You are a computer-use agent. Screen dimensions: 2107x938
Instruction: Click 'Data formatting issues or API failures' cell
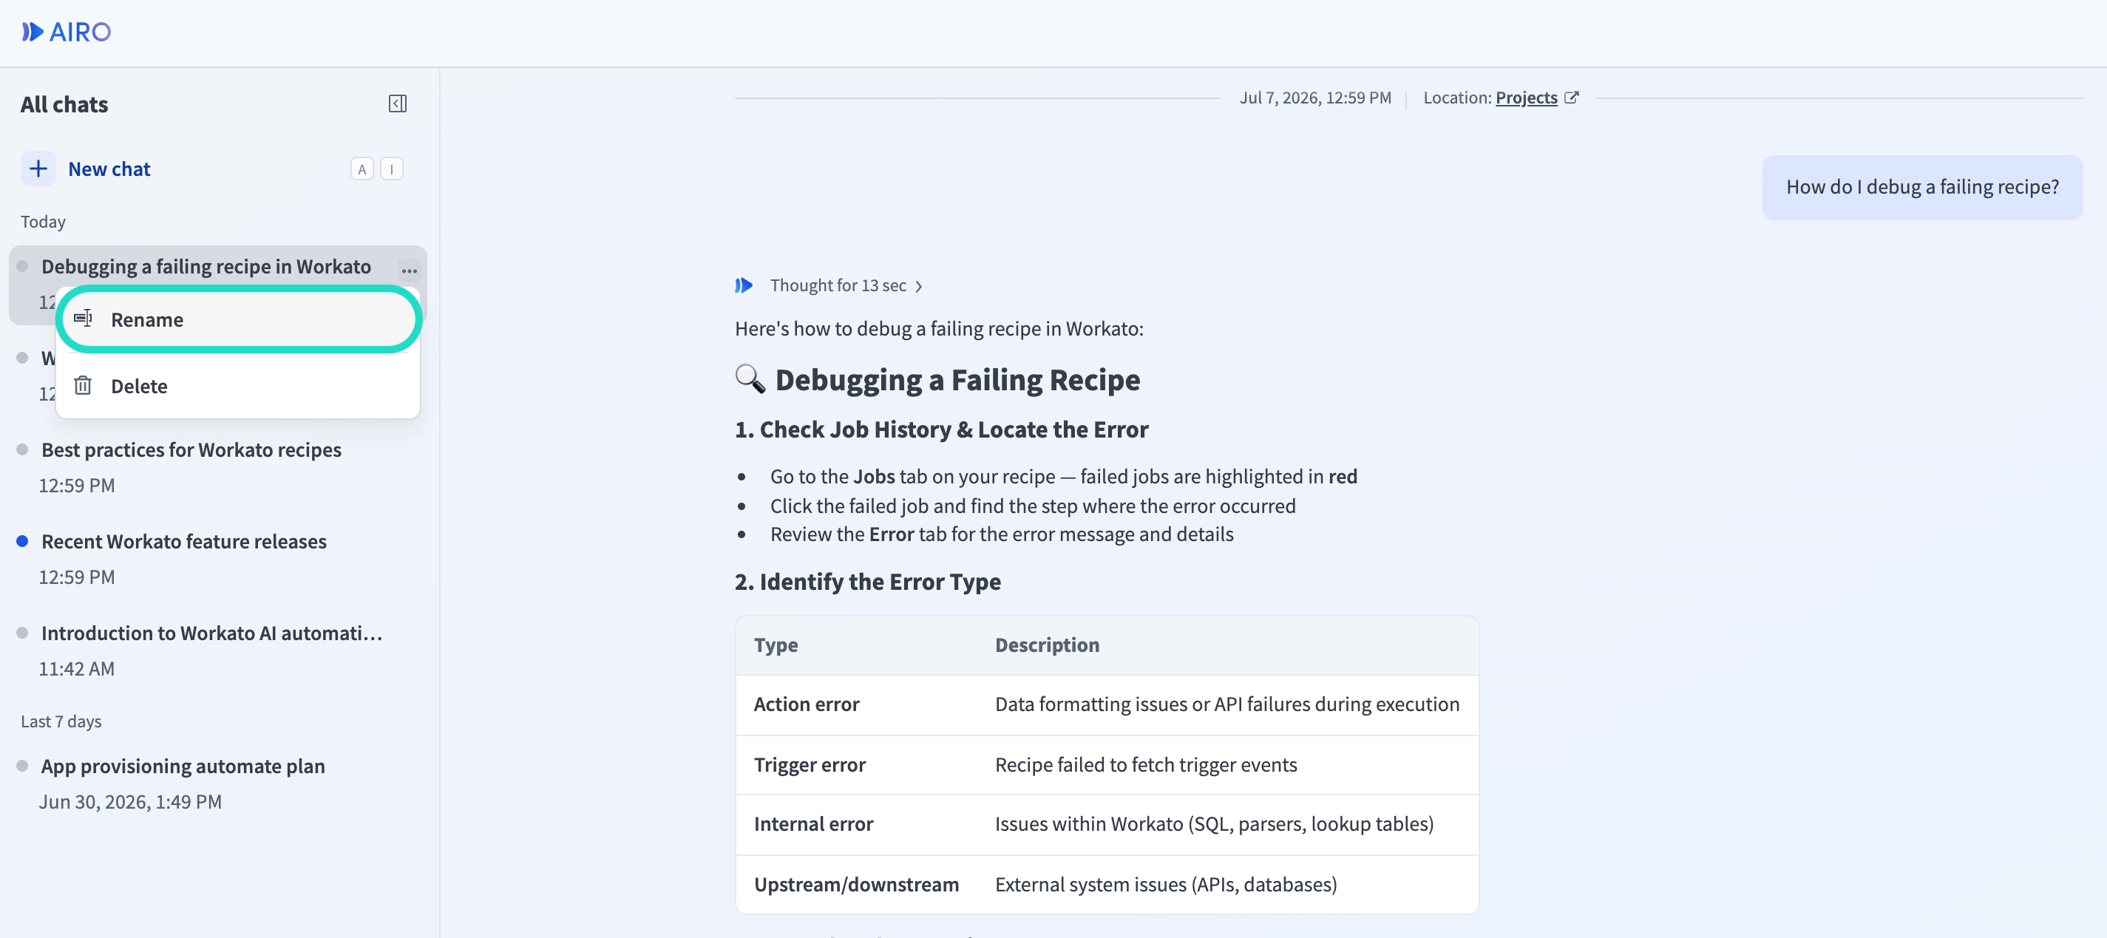(x=1227, y=704)
